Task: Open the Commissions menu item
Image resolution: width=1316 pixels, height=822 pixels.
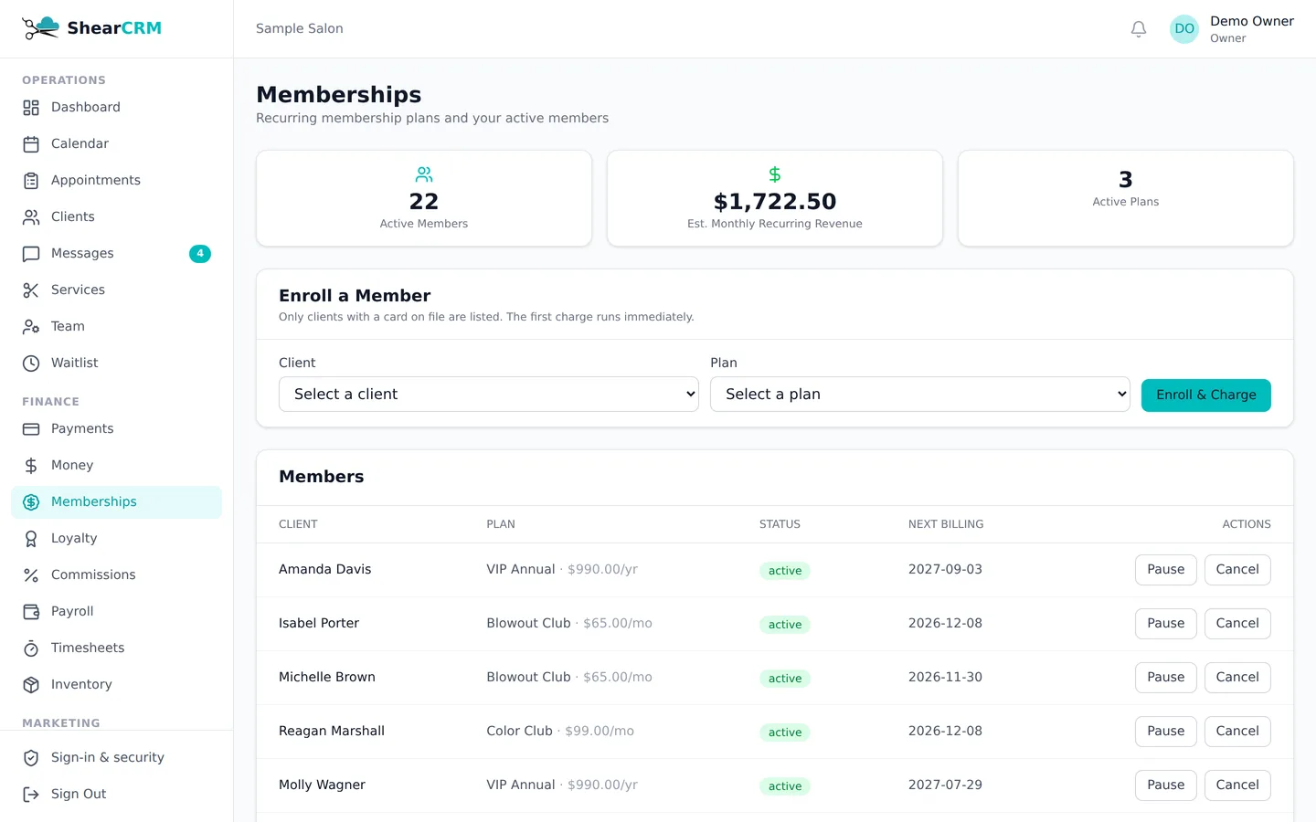Action: click(x=116, y=575)
